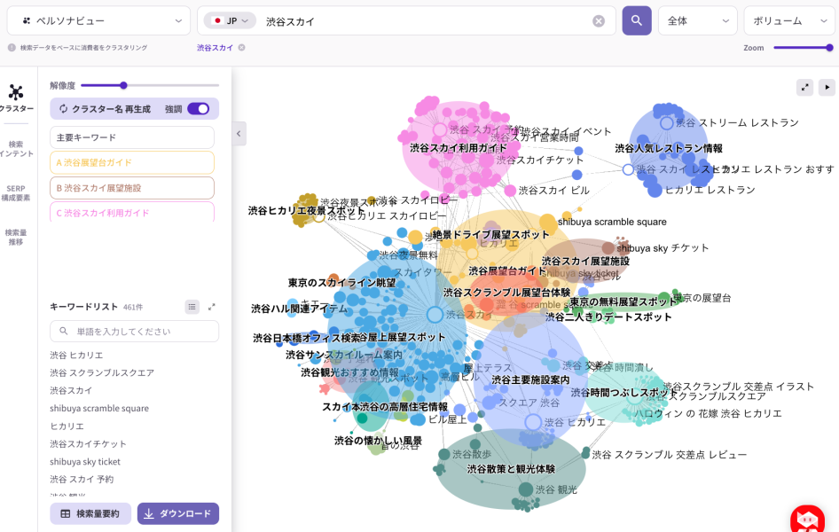Click the purple search magnifier button
Image resolution: width=839 pixels, height=532 pixels.
[x=636, y=20]
